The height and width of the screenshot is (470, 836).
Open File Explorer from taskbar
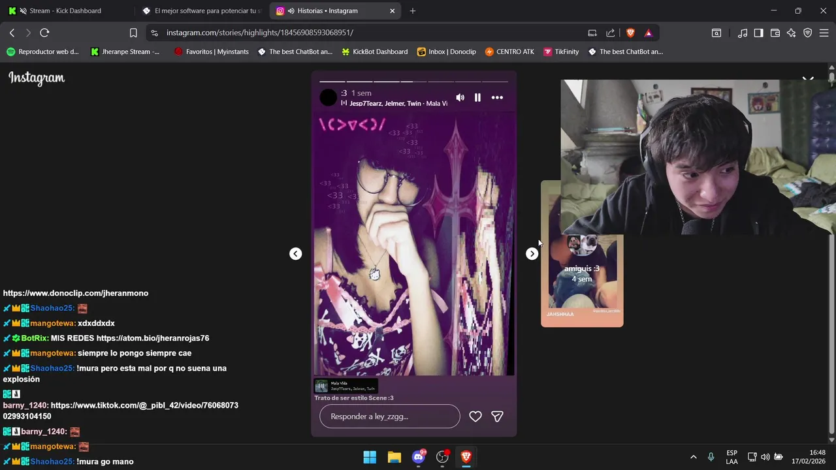[394, 457]
